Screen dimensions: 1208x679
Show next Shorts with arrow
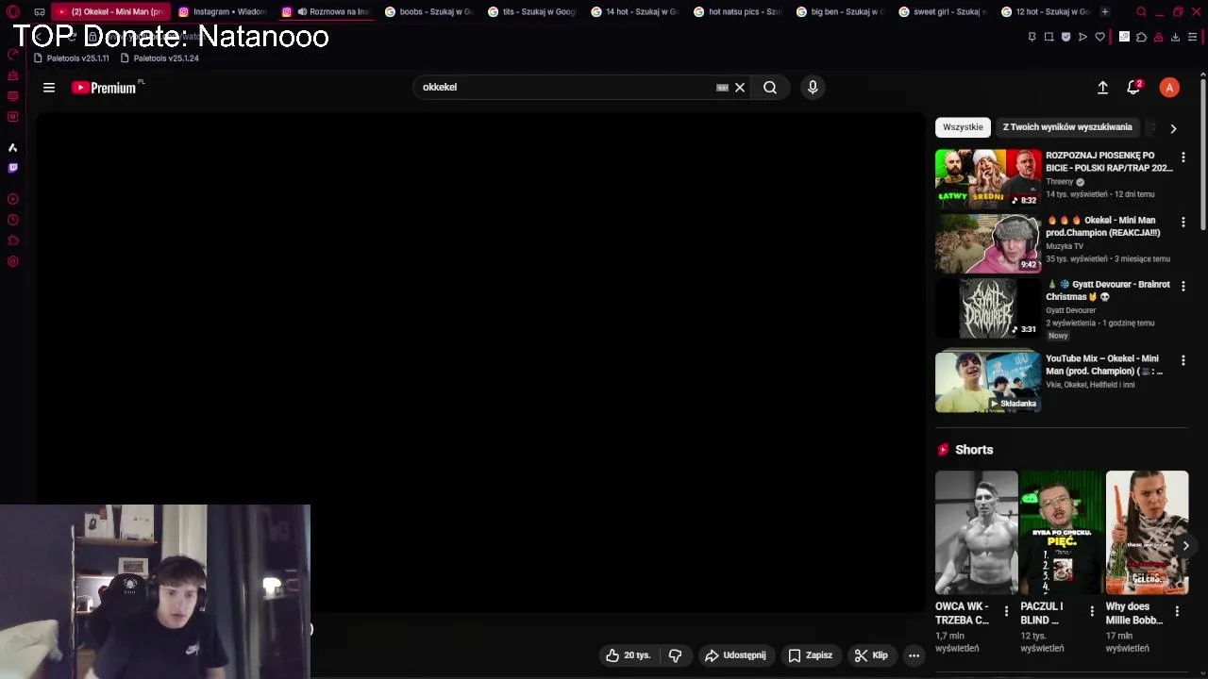1185,545
